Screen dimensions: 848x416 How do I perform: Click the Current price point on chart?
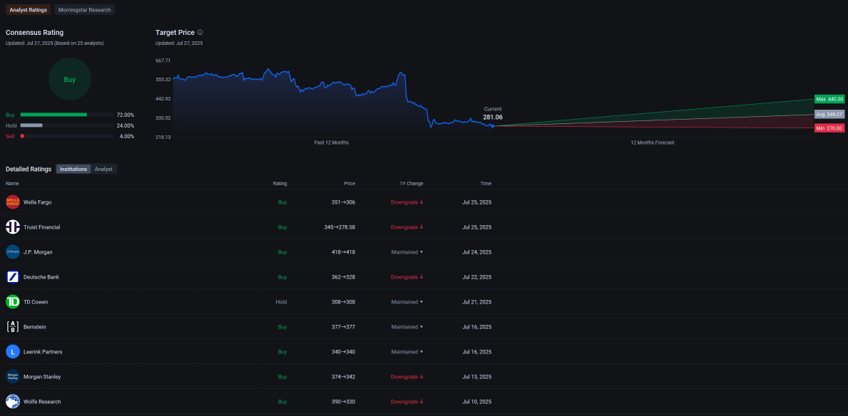point(492,126)
